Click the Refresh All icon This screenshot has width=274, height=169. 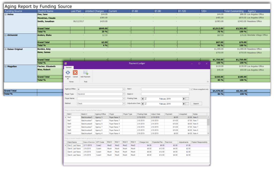point(67,72)
